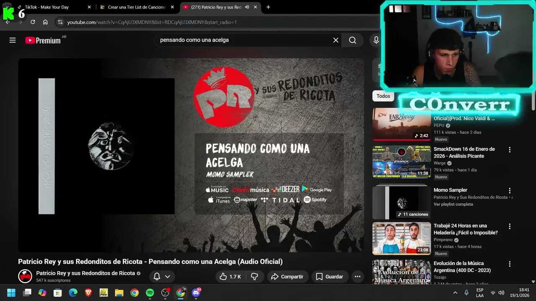
Task: Open Trabajé 24 Horas en una Heladería title
Action: 466,229
